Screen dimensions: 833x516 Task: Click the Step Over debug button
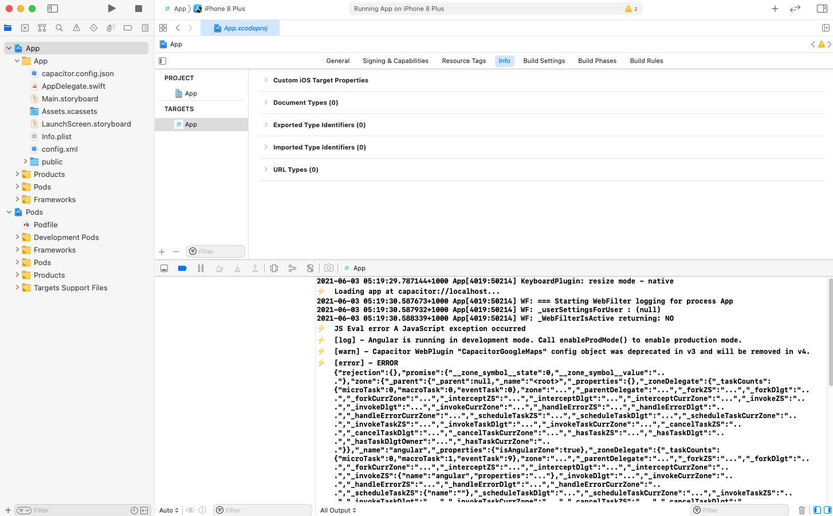[219, 268]
